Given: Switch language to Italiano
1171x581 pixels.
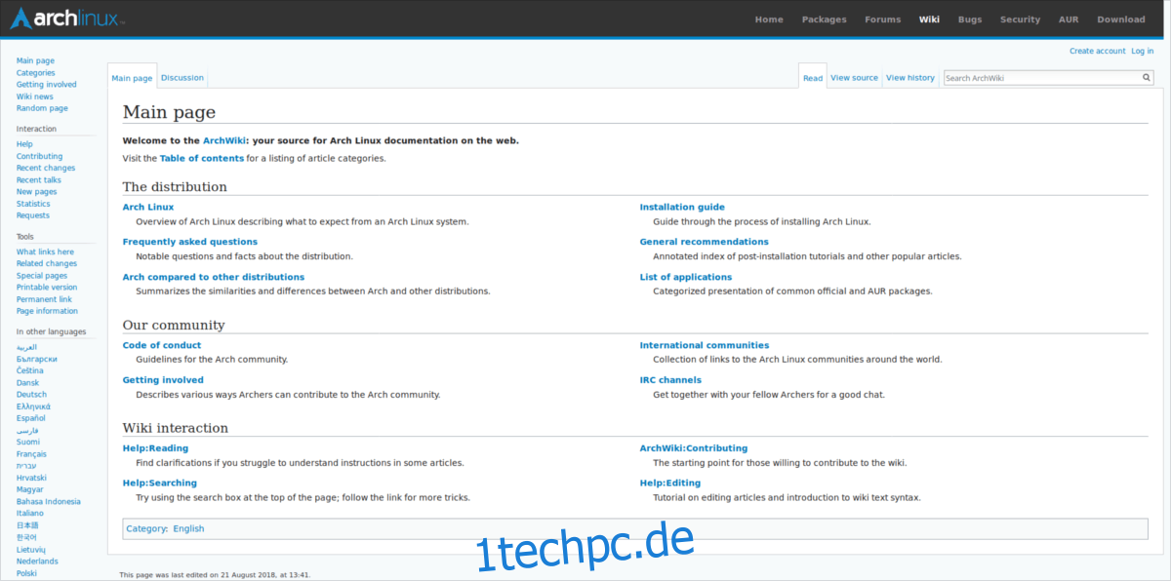Looking at the screenshot, I should tap(30, 514).
